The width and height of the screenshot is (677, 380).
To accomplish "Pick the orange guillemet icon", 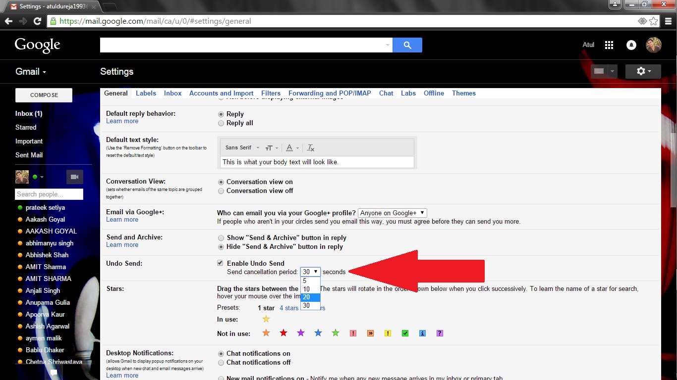I will point(370,333).
